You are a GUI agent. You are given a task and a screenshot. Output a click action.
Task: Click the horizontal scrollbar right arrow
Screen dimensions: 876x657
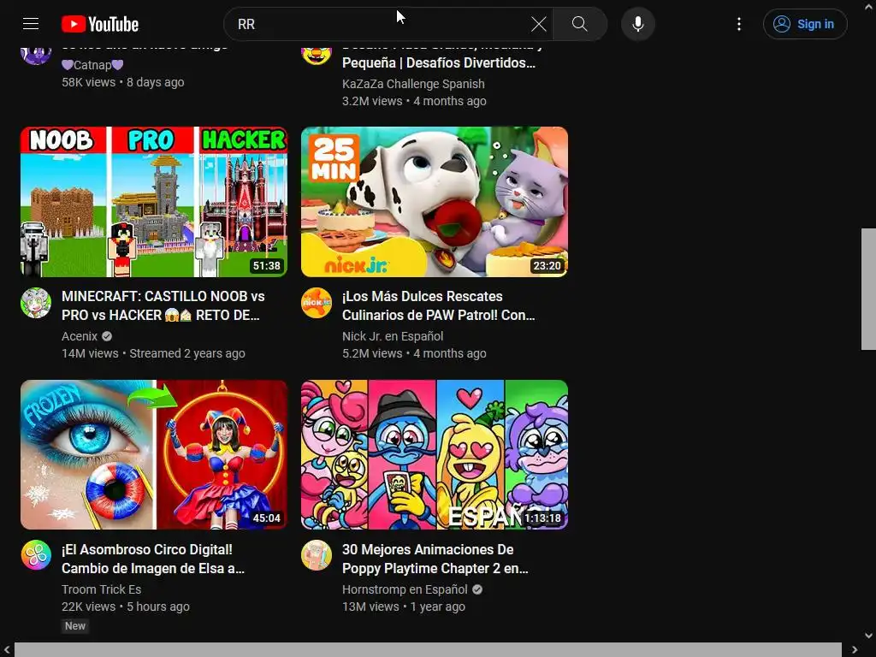pyautogui.click(x=855, y=650)
